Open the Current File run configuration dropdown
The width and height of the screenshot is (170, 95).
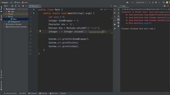point(141,2)
